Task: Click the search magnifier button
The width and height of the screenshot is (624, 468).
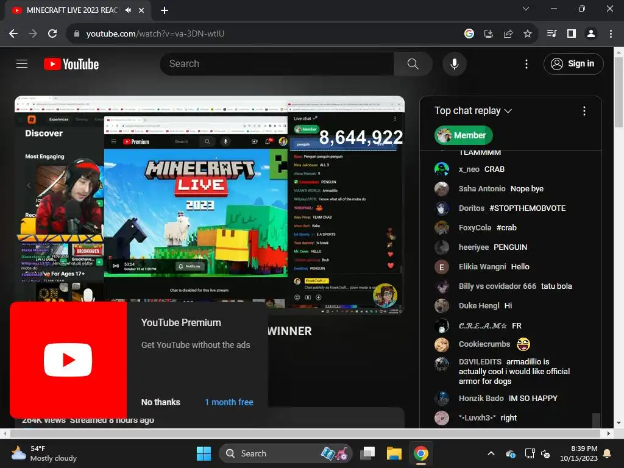Action: pos(413,63)
